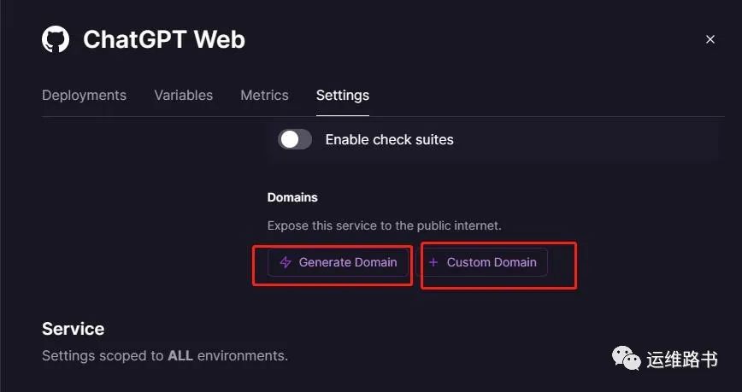Click the bold ALL word in Service description
Viewport: 742px width, 392px height.
click(180, 355)
